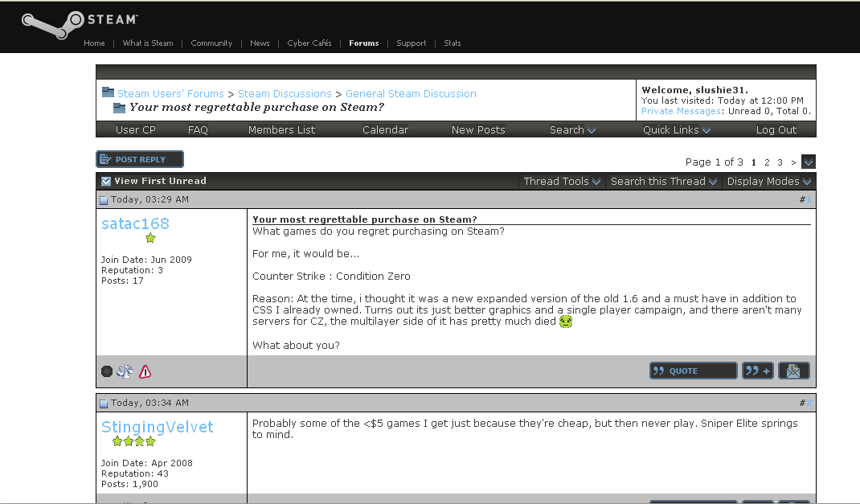Image resolution: width=860 pixels, height=504 pixels.
Task: Select the Forums navigation item
Action: point(363,43)
